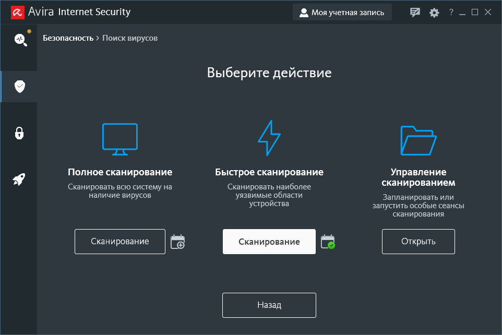Image resolution: width=502 pixels, height=335 pixels.
Task: Open the Privacy padlock sidebar section
Action: coord(19,133)
